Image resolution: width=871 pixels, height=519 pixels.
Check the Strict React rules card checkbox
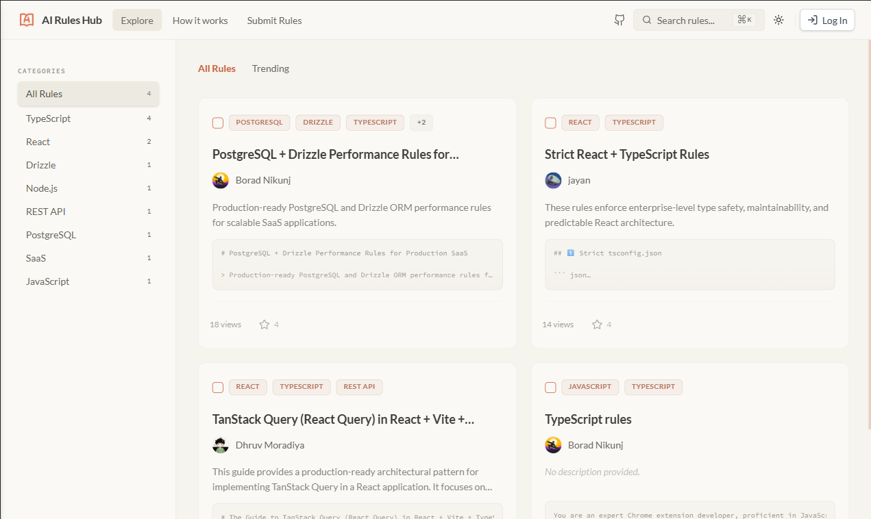(x=550, y=123)
